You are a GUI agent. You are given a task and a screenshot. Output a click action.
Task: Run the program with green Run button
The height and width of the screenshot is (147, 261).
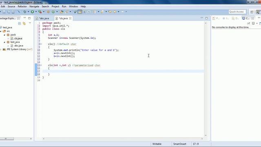32,12
